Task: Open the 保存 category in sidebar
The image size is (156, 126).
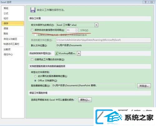Action: point(13,24)
